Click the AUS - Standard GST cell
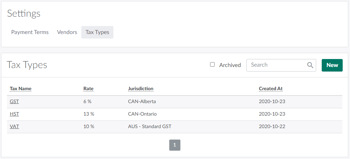 [150, 126]
